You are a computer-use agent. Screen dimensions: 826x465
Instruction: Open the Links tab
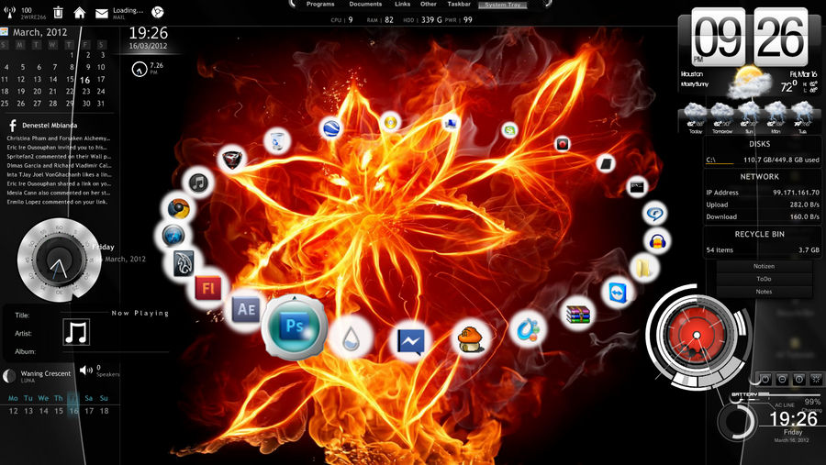point(403,4)
